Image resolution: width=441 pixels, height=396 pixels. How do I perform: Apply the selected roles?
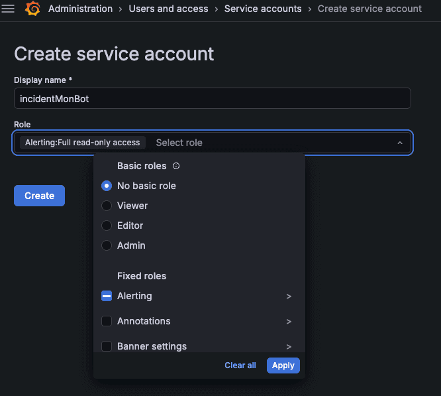pos(283,365)
